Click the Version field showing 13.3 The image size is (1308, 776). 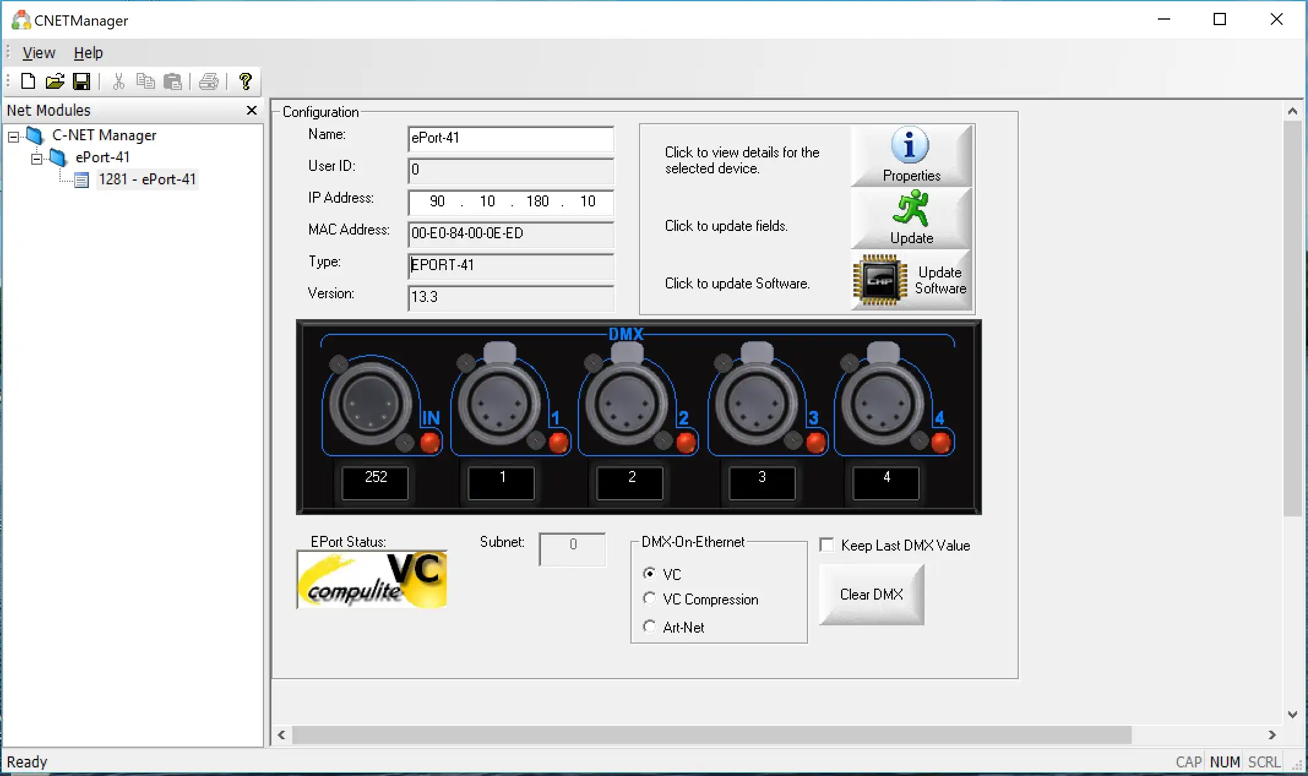tap(511, 298)
